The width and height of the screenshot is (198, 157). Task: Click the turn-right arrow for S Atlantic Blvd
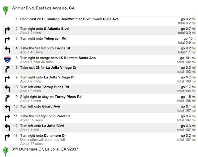pos(7,30)
